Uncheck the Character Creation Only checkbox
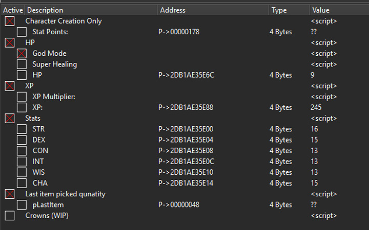The width and height of the screenshot is (369, 230). 10,21
